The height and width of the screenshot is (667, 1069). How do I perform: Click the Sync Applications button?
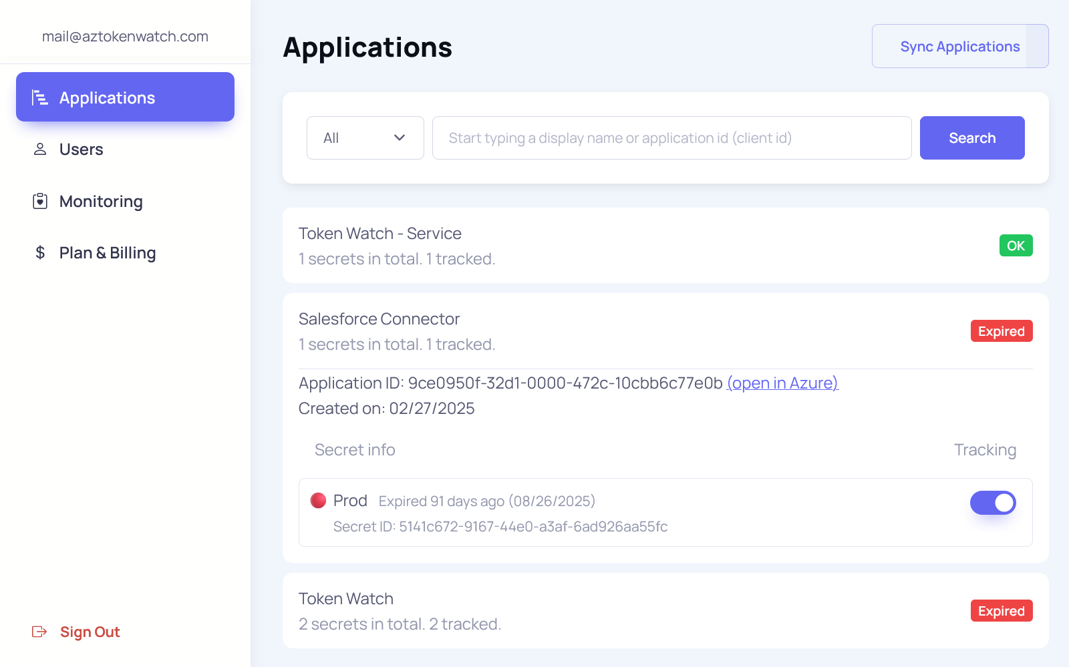point(959,47)
